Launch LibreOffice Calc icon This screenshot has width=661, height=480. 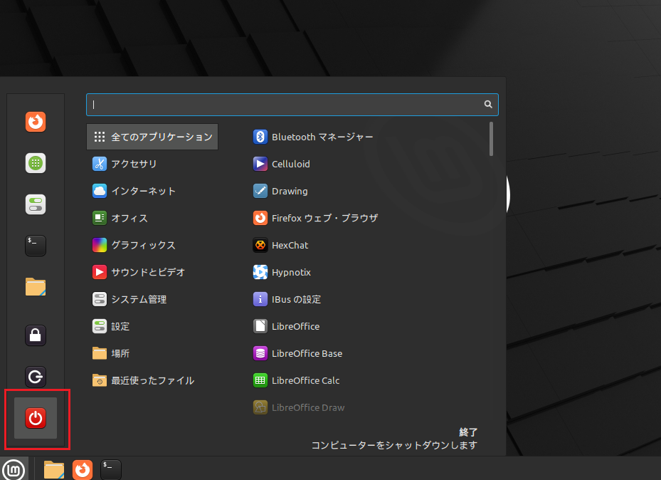260,380
